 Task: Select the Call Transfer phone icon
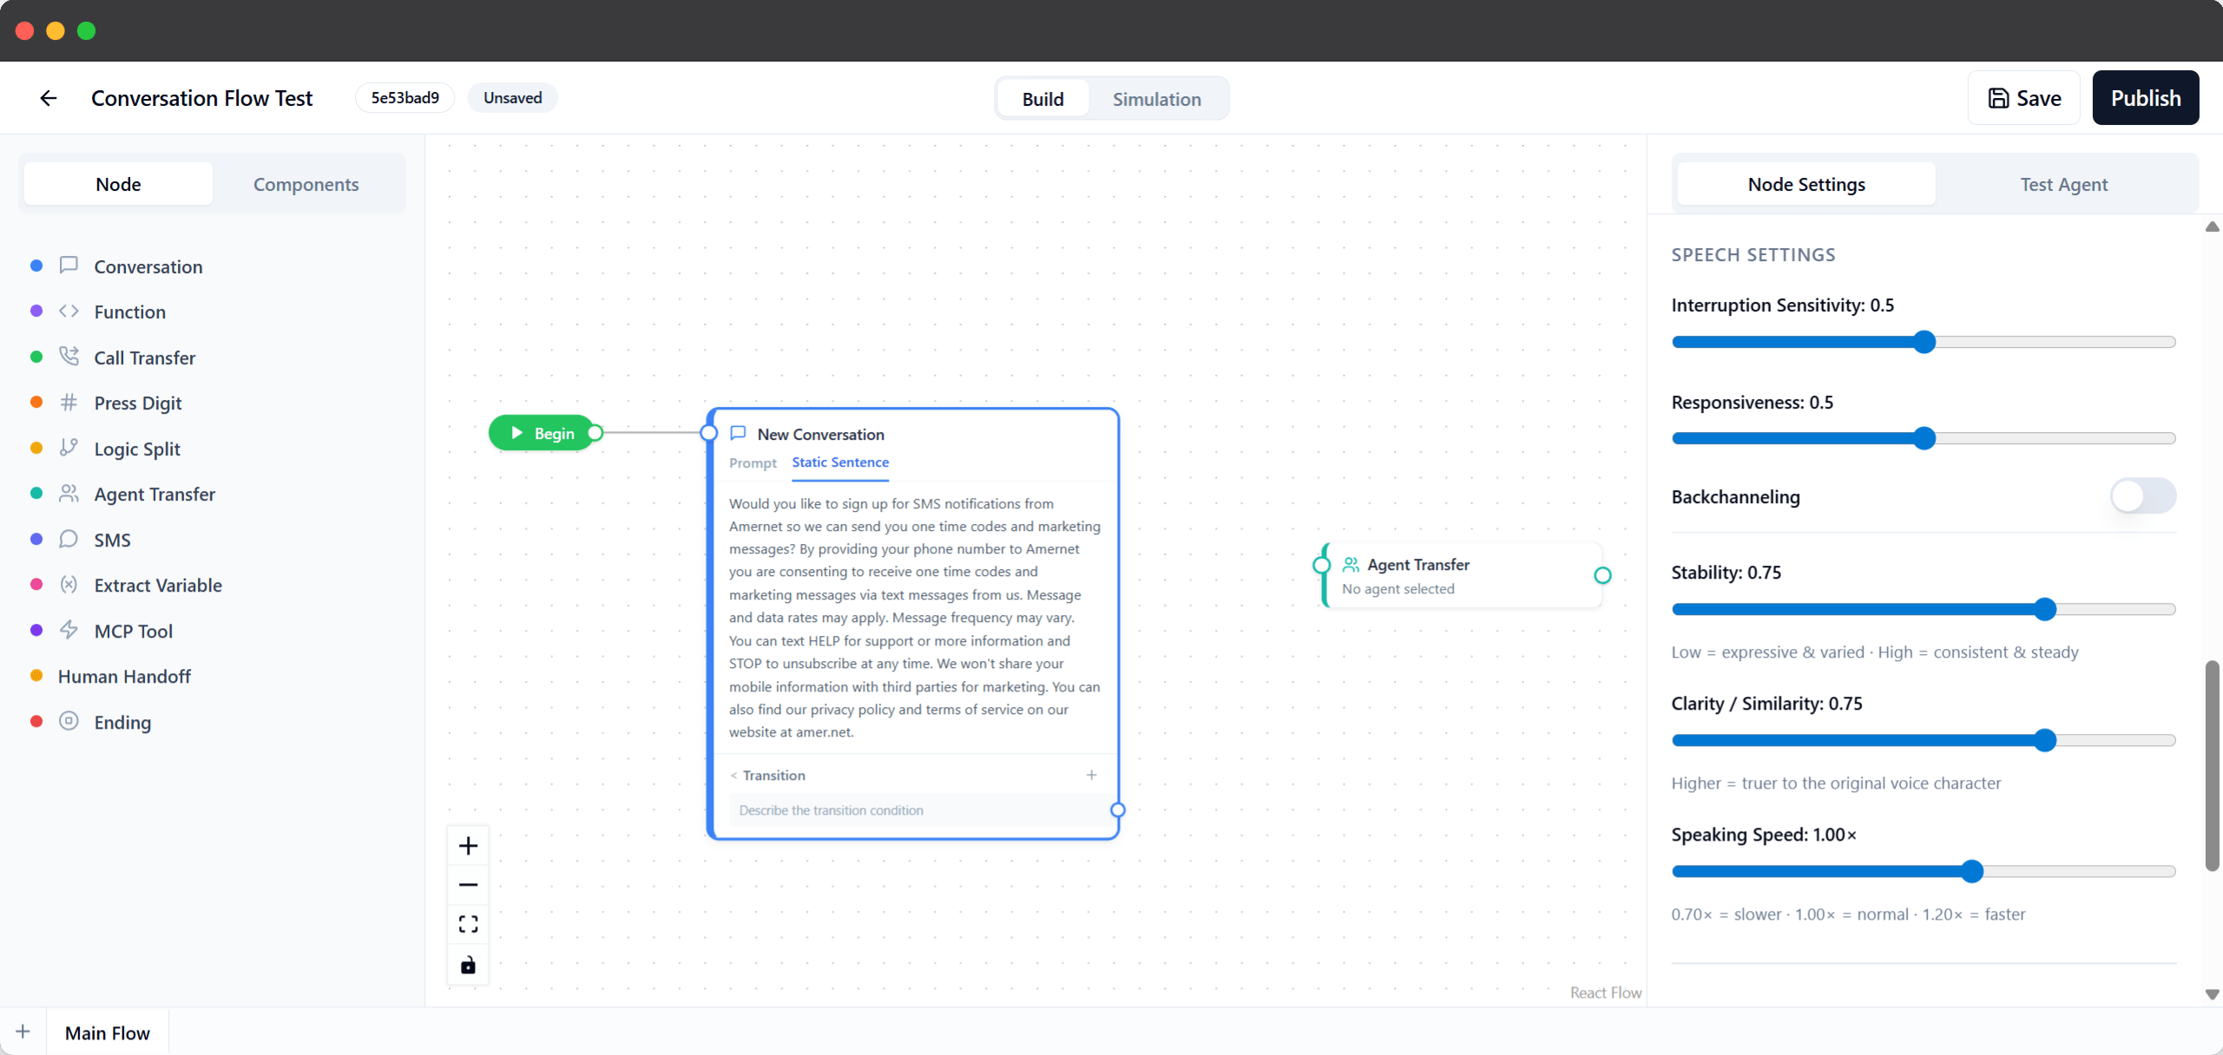click(x=69, y=357)
